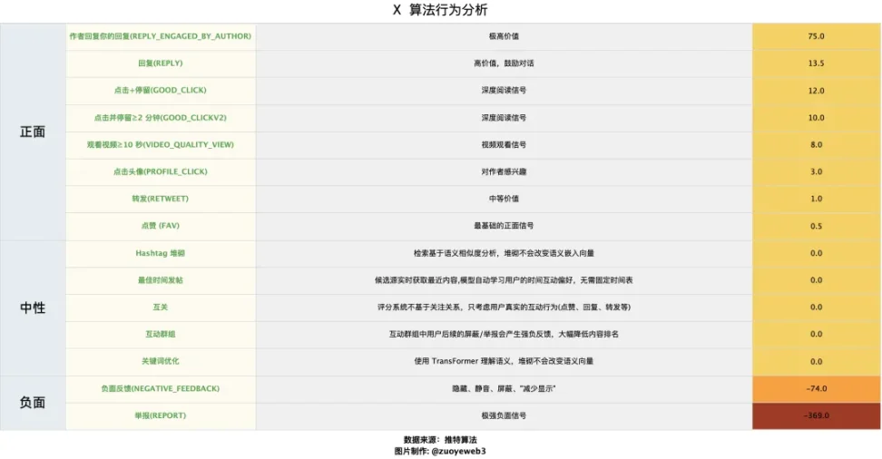Select the 负面 category section cell

click(x=33, y=402)
